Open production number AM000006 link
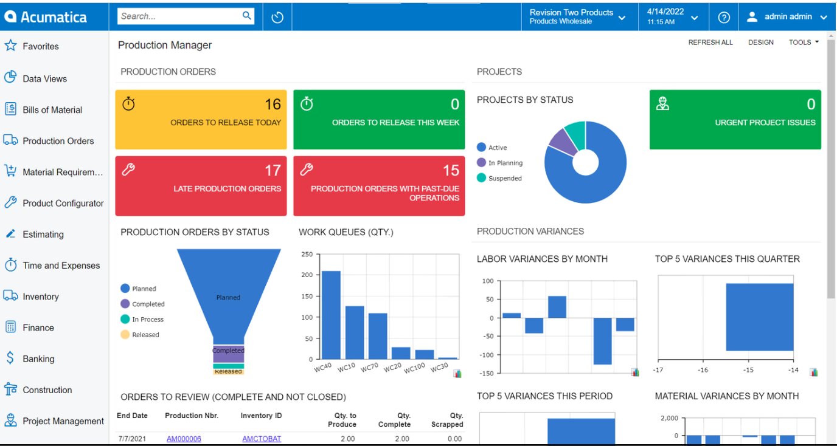The height and width of the screenshot is (446, 837). (184, 439)
